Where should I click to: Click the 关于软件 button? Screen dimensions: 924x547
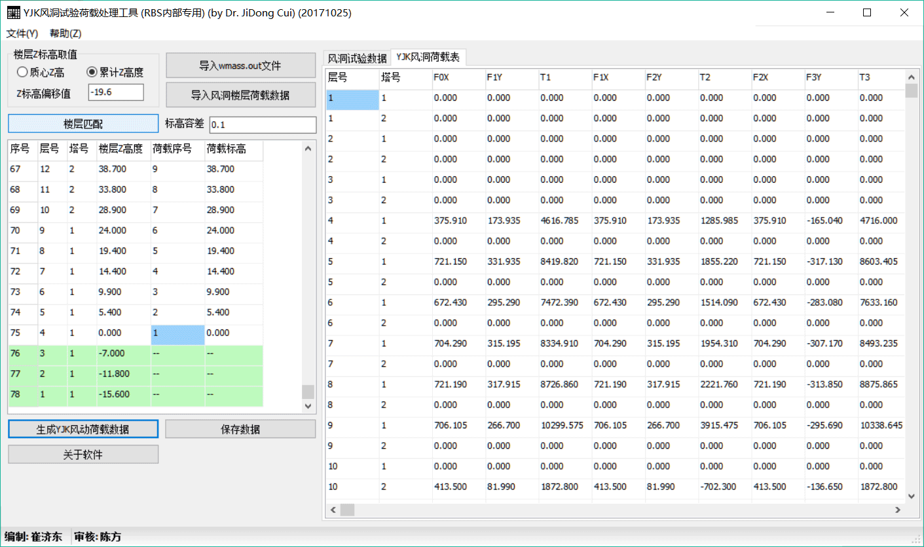[83, 454]
